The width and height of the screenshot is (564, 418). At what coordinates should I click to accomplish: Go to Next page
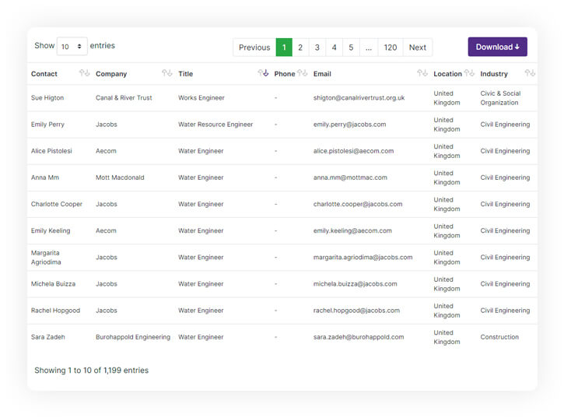click(417, 47)
